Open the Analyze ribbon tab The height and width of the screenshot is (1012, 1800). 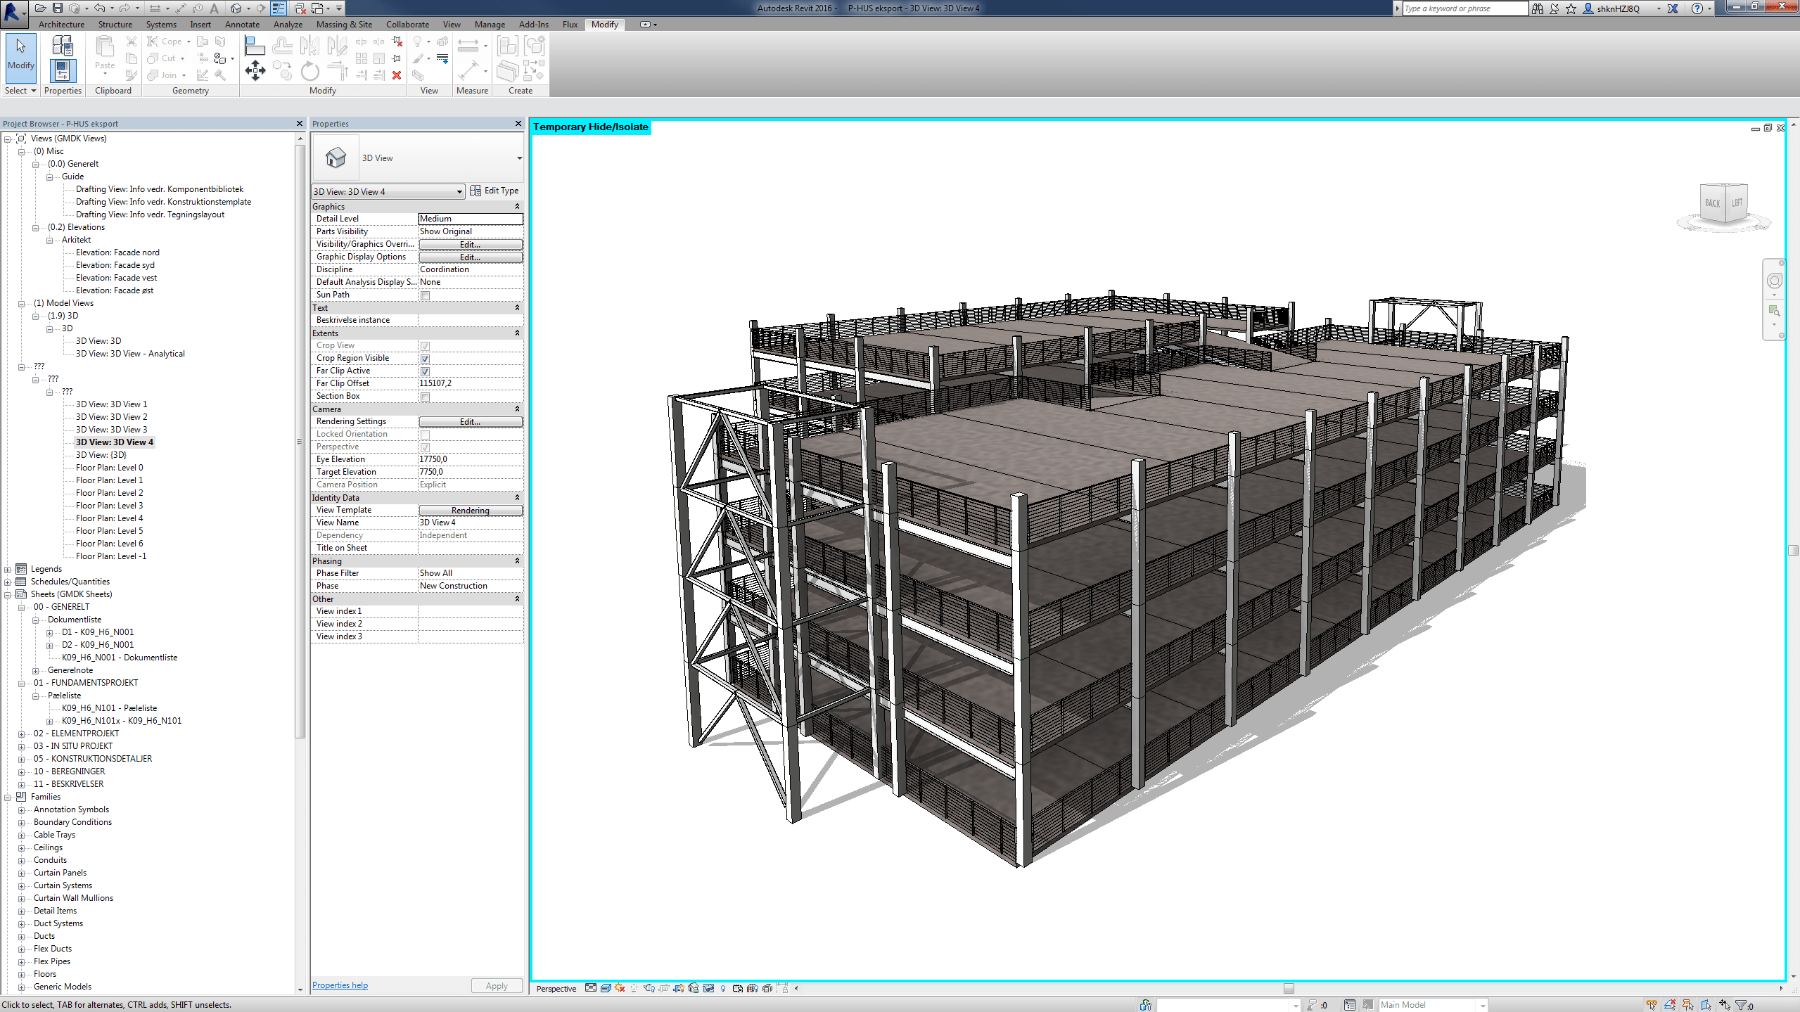(288, 24)
